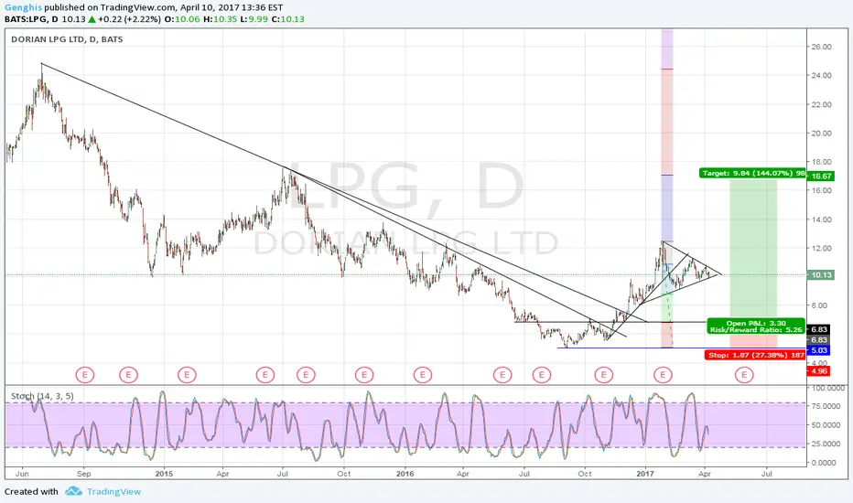Image resolution: width=853 pixels, height=503 pixels.
Task: Click the TradingView cloud logo icon
Action: click(73, 492)
